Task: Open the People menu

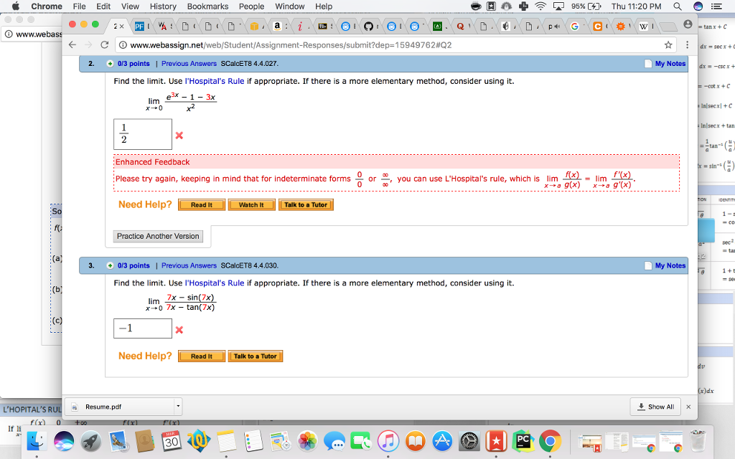Action: pos(252,6)
